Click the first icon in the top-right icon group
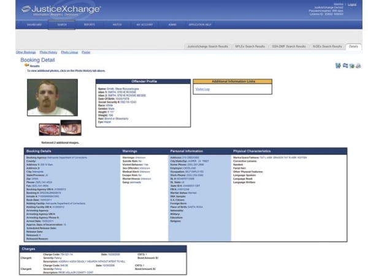Image resolution: width=368 pixels, height=276 pixels. [x=338, y=65]
